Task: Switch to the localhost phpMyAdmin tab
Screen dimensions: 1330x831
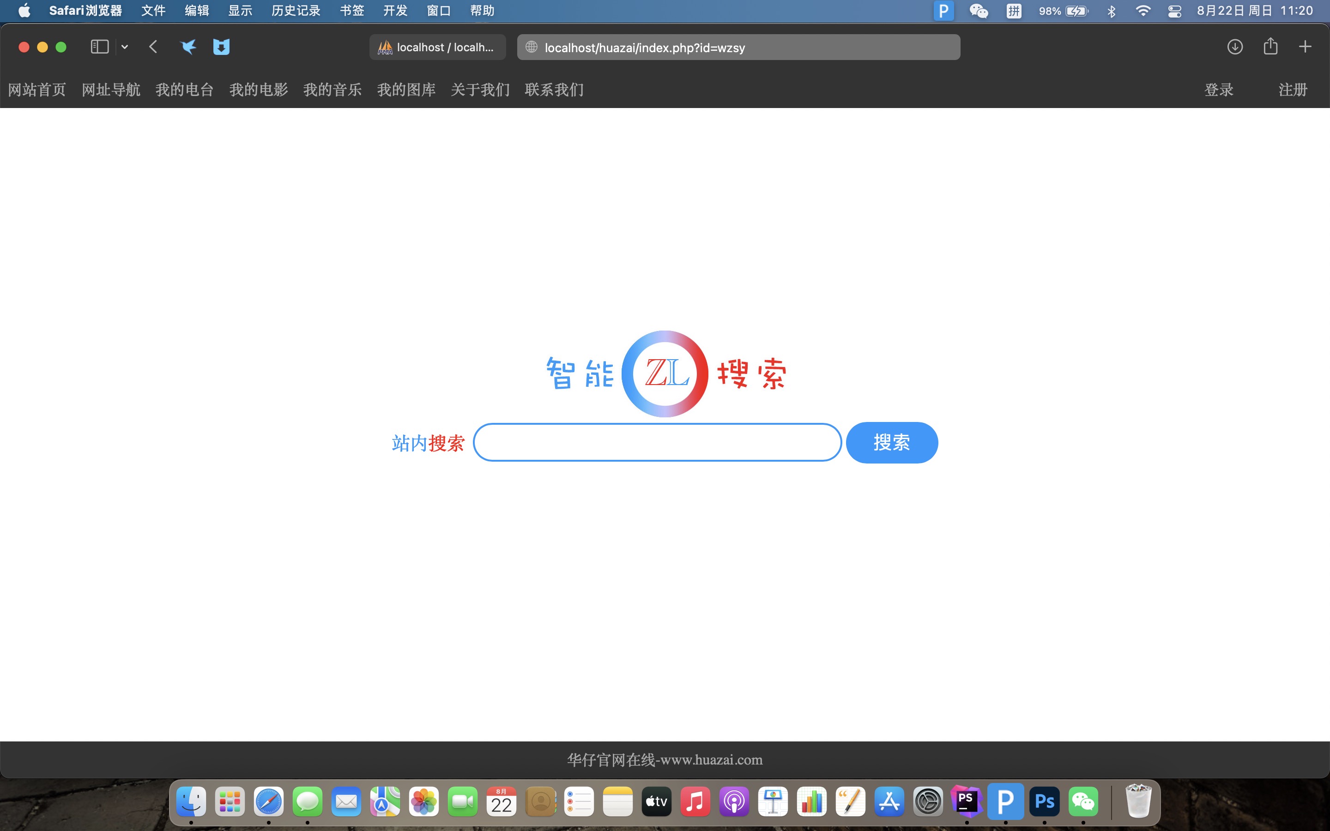Action: coord(437,47)
